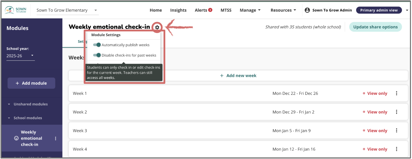This screenshot has height=159, width=412.
Task: Open Week 4 three-dot options menu
Action: coord(396,149)
